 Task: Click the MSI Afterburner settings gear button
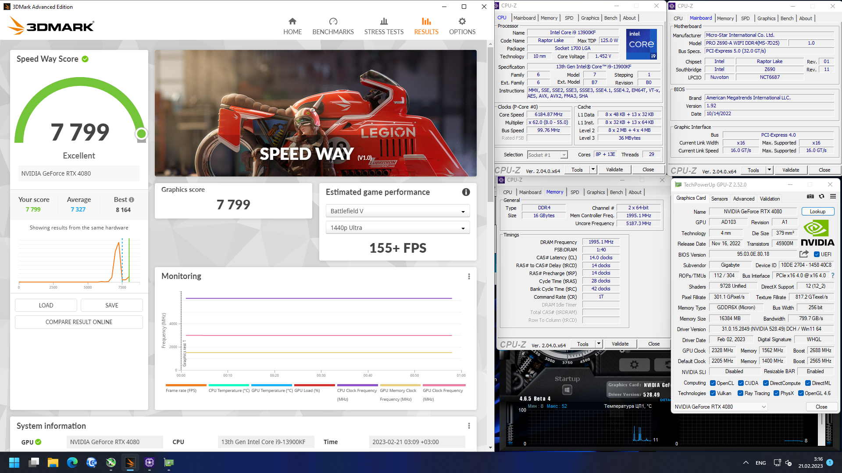[x=634, y=364]
